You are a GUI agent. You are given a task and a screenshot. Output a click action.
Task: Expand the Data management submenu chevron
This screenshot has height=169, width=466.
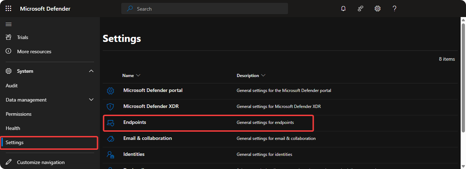point(91,100)
